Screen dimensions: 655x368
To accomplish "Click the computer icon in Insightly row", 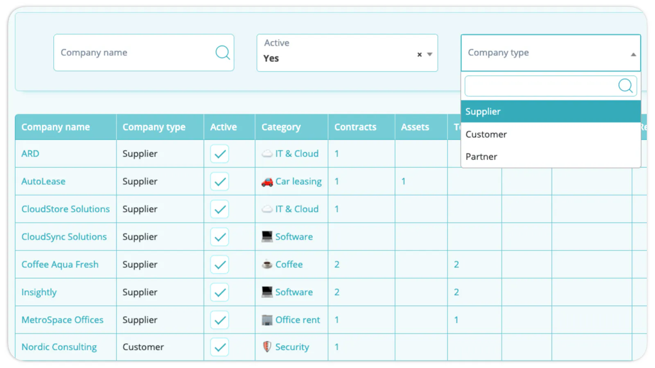I will coord(267,292).
